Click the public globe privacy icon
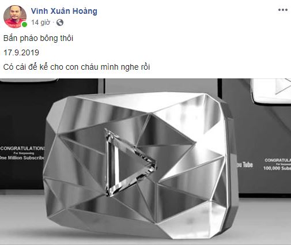The image size is (291, 245). (x=60, y=22)
